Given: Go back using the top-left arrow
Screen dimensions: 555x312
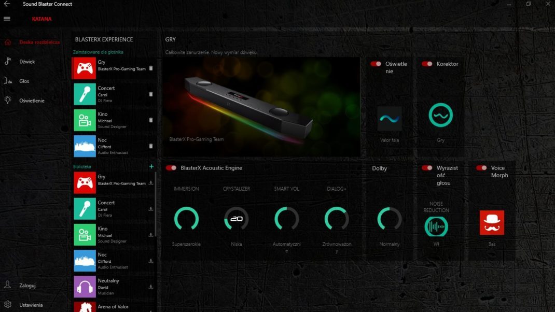Looking at the screenshot, I should [x=7, y=4].
